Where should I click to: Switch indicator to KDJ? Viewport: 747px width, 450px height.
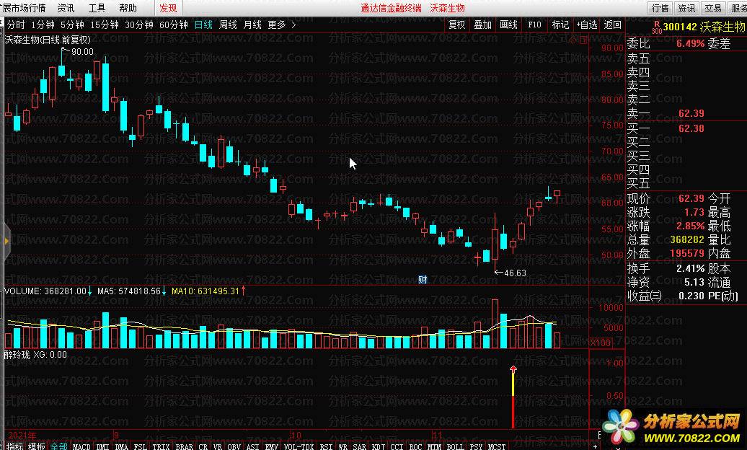[379, 446]
